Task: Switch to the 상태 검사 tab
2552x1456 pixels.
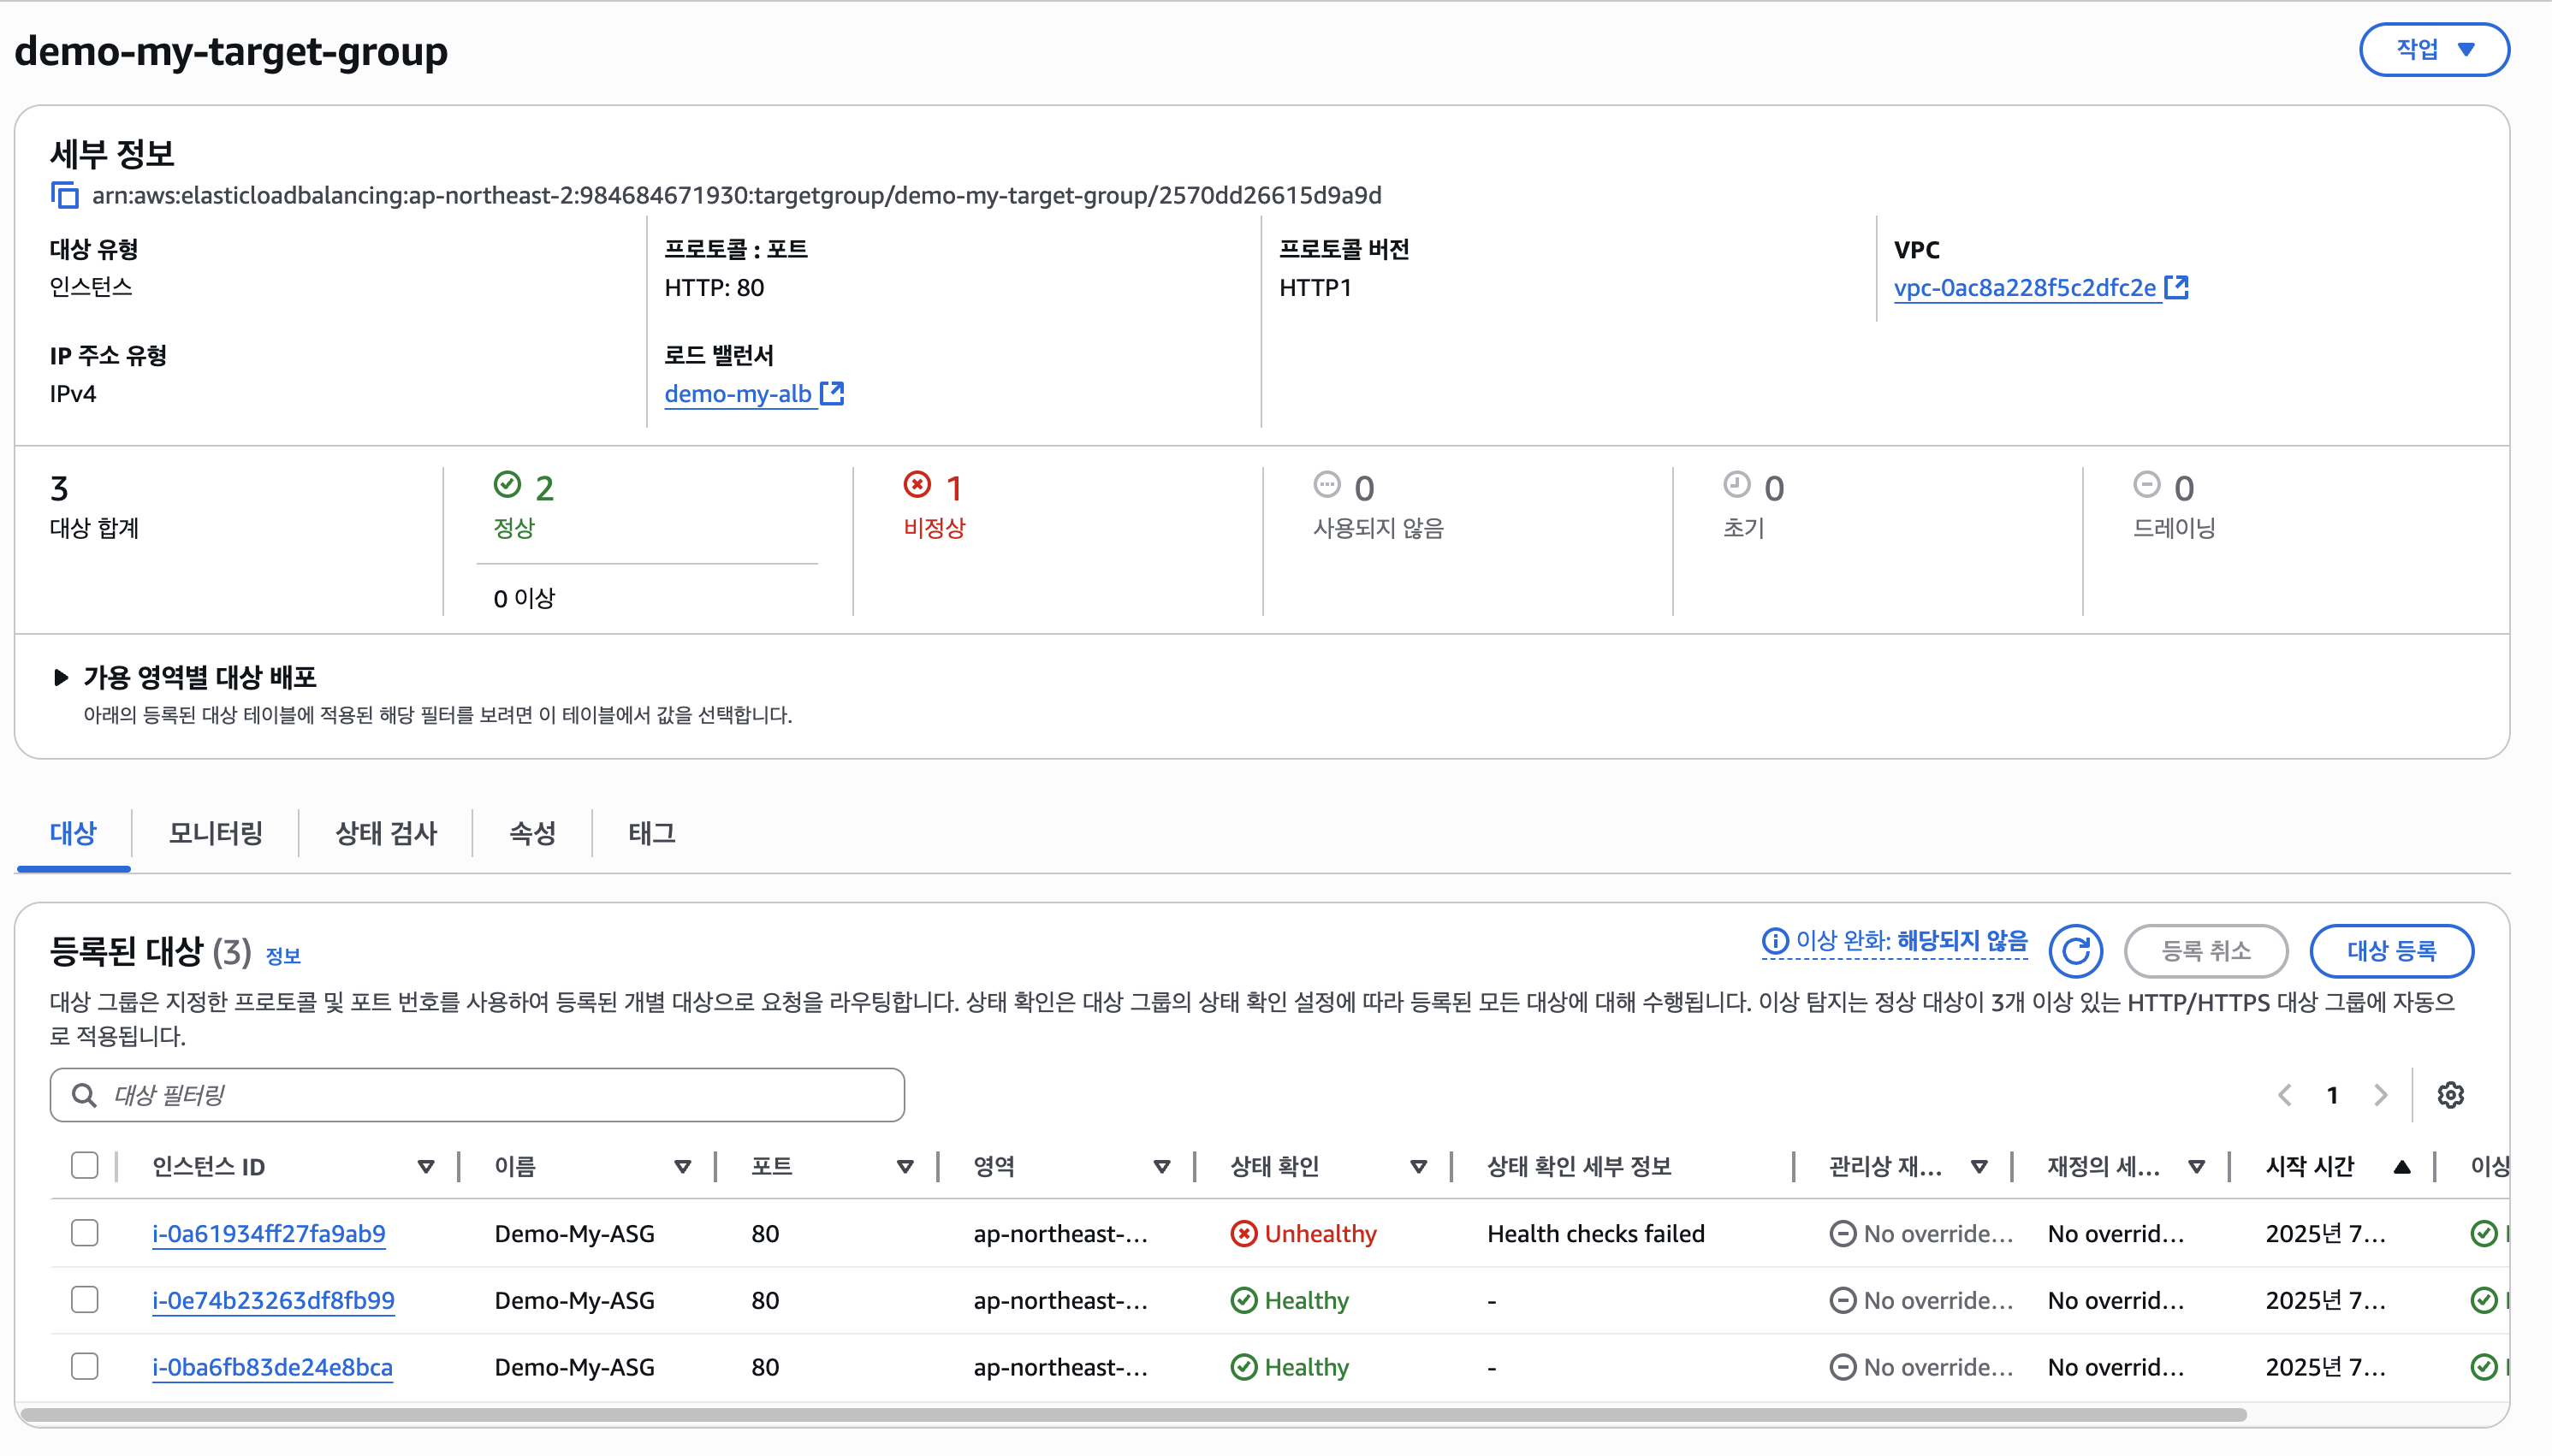Action: [386, 833]
